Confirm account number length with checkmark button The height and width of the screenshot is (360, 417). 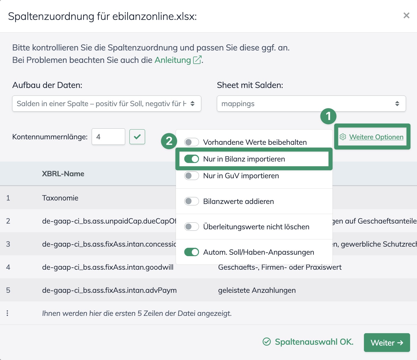[x=137, y=137]
